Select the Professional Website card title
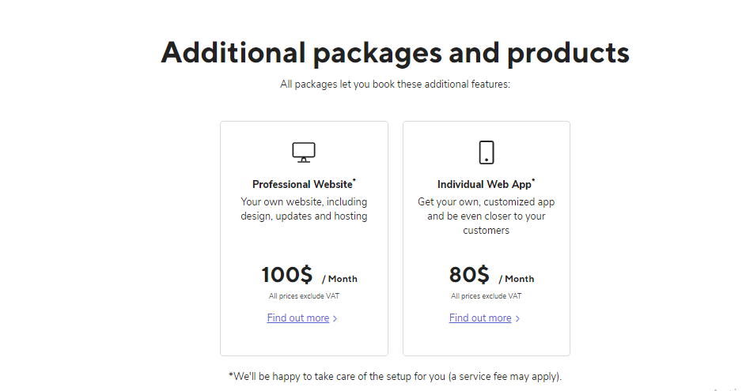The width and height of the screenshot is (746, 391). click(302, 185)
